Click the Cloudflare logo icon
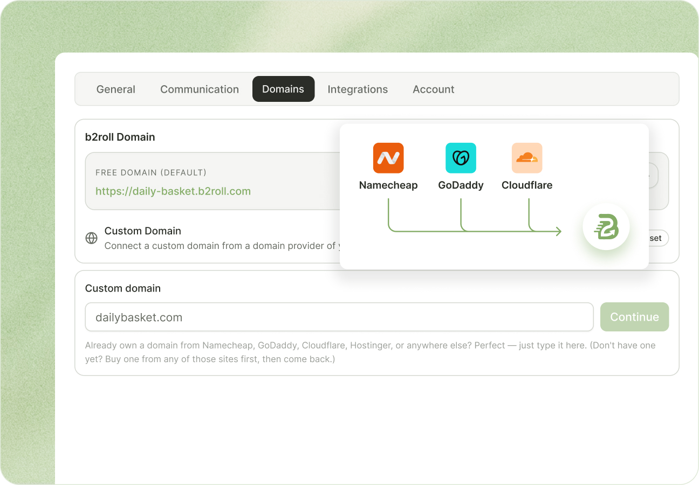This screenshot has width=699, height=485. tap(527, 158)
